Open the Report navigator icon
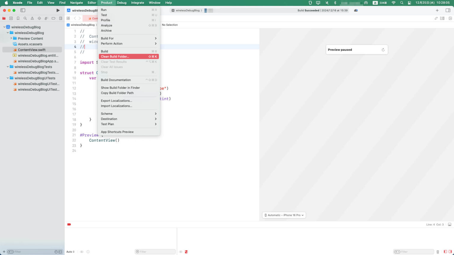This screenshot has height=255, width=454. pos(61,18)
